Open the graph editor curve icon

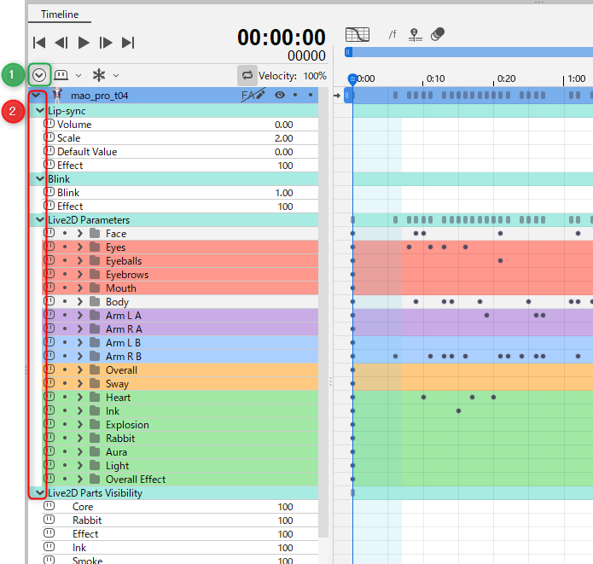pyautogui.click(x=357, y=35)
